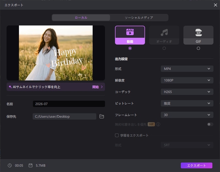Image resolution: width=220 pixels, height=172 pixels.
Task: Click the VIP badge
Action: 151,124
